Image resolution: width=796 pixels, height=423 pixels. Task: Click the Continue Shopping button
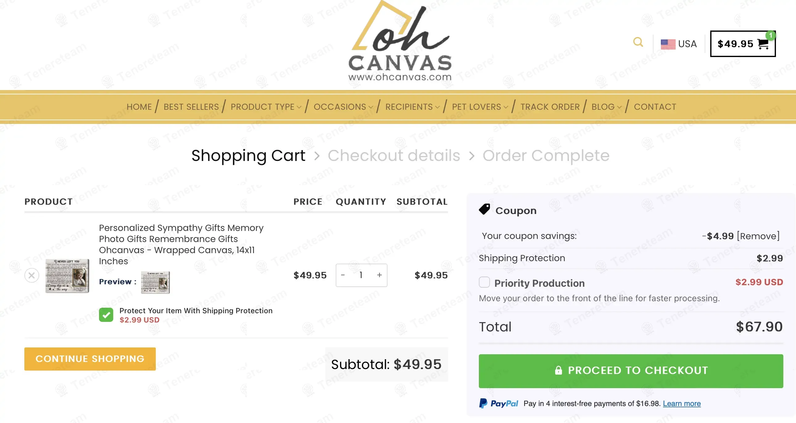tap(90, 359)
